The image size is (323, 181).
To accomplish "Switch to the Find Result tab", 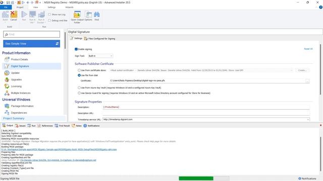I will [x=62, y=126].
